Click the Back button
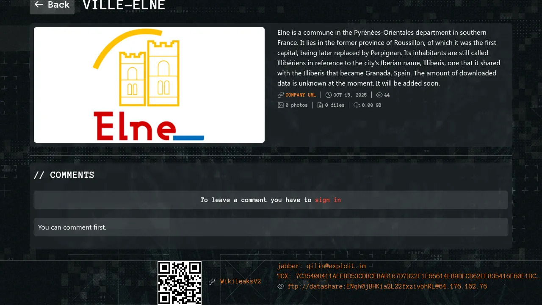The image size is (542, 305). tap(52, 5)
